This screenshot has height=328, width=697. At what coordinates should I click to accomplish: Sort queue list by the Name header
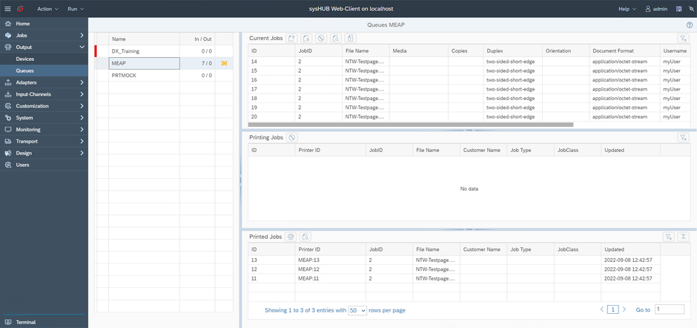click(x=144, y=39)
